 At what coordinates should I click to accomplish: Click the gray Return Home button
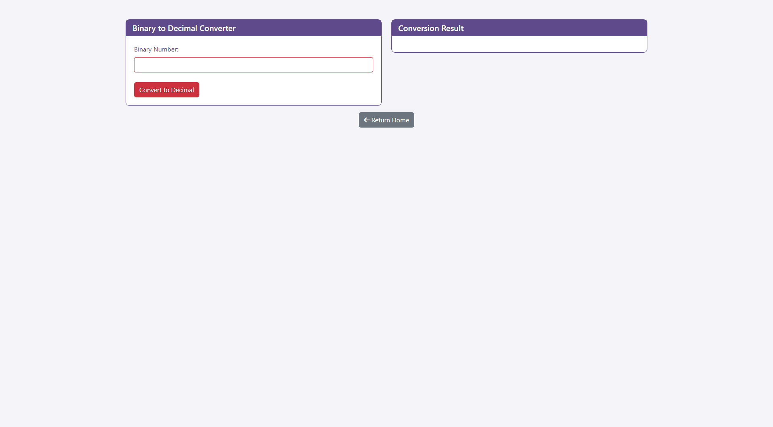pyautogui.click(x=386, y=120)
